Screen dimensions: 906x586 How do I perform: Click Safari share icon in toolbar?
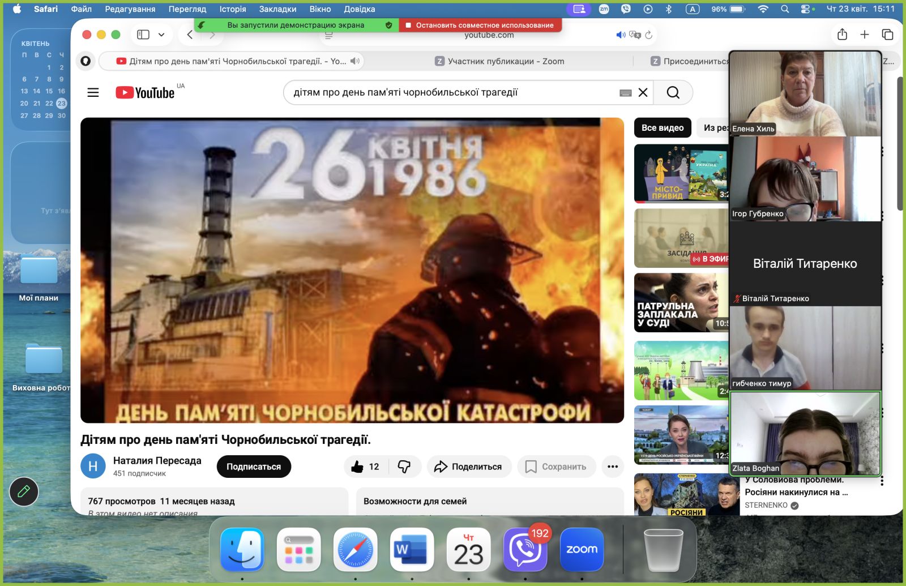click(x=842, y=35)
